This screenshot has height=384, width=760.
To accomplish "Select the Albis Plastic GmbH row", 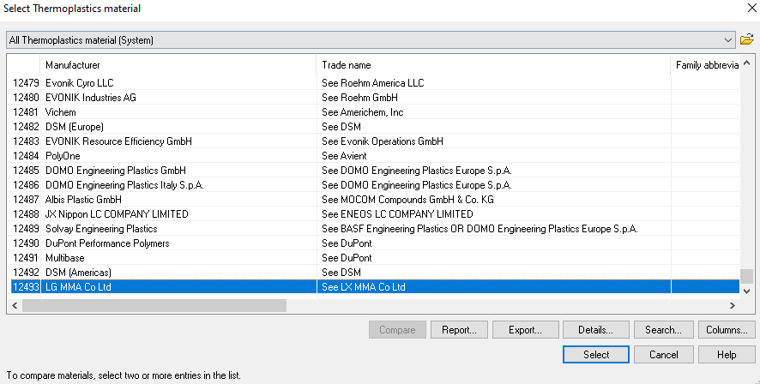I will [375, 199].
